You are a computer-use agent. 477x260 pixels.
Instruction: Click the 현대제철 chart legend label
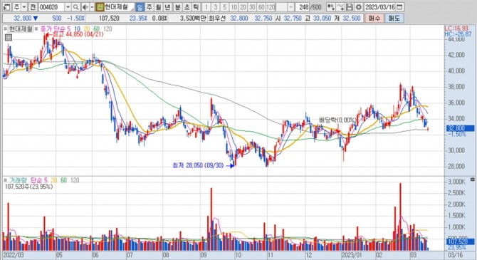tap(21, 29)
